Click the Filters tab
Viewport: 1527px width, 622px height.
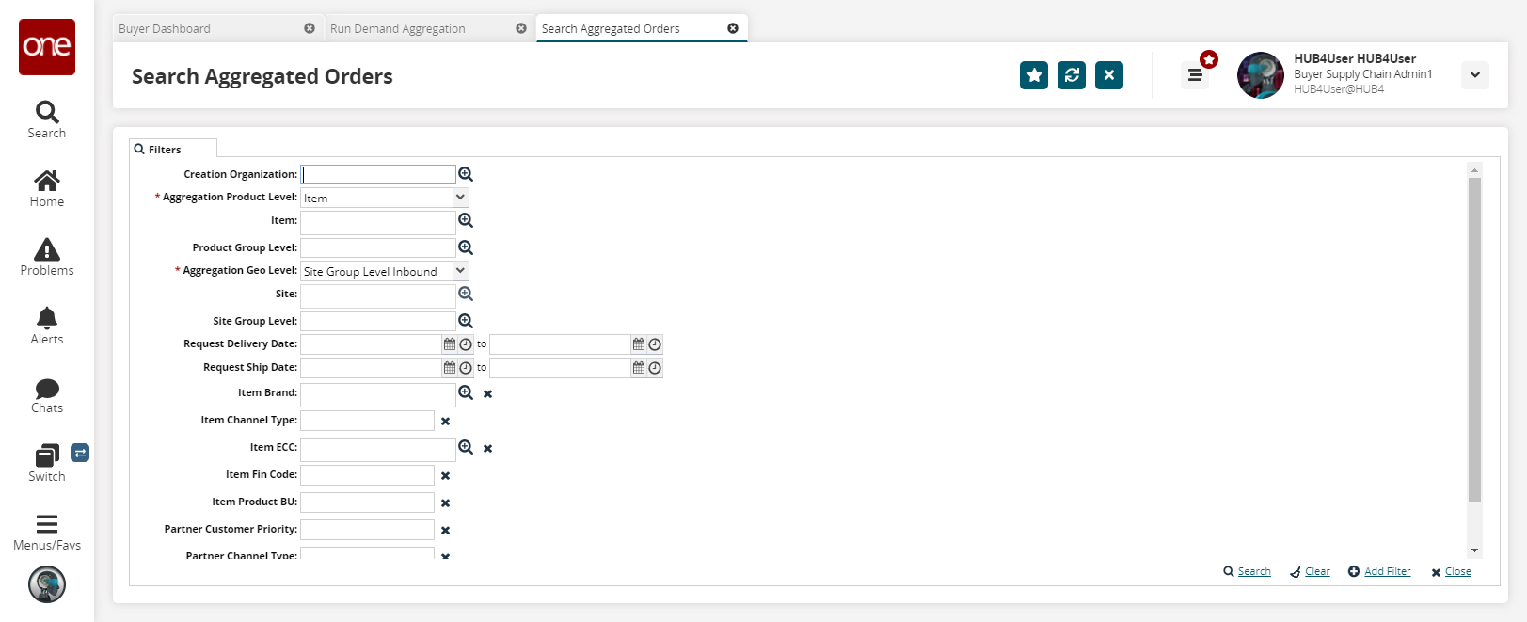[173, 149]
